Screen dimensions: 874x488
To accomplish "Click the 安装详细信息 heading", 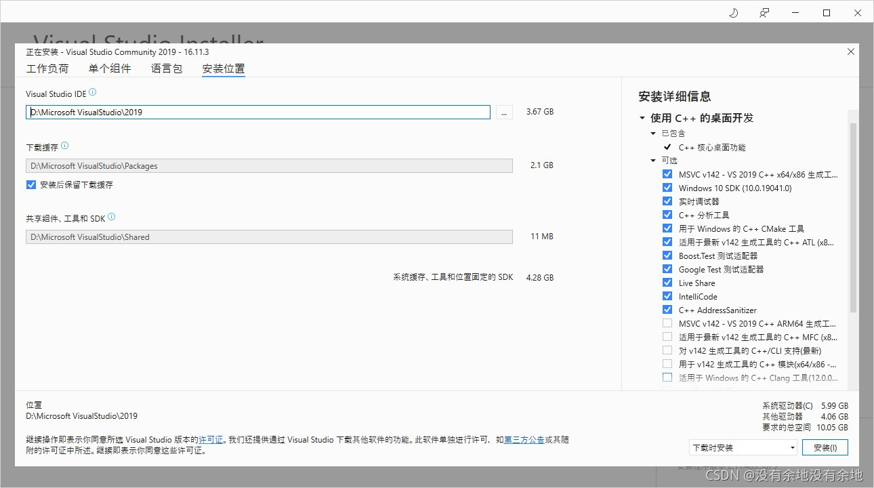I will [x=675, y=96].
